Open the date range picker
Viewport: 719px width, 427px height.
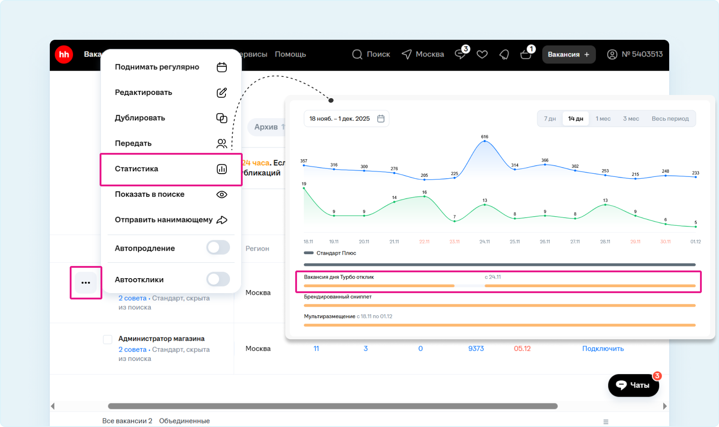point(346,119)
